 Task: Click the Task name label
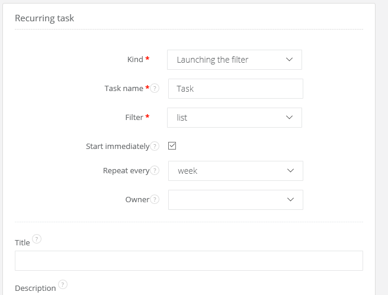click(124, 89)
